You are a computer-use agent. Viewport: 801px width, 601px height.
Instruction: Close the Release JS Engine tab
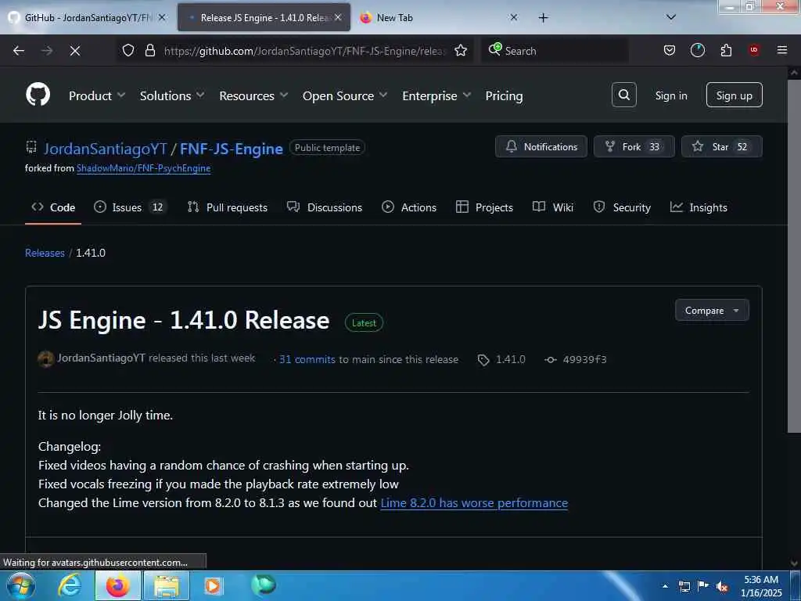point(338,17)
